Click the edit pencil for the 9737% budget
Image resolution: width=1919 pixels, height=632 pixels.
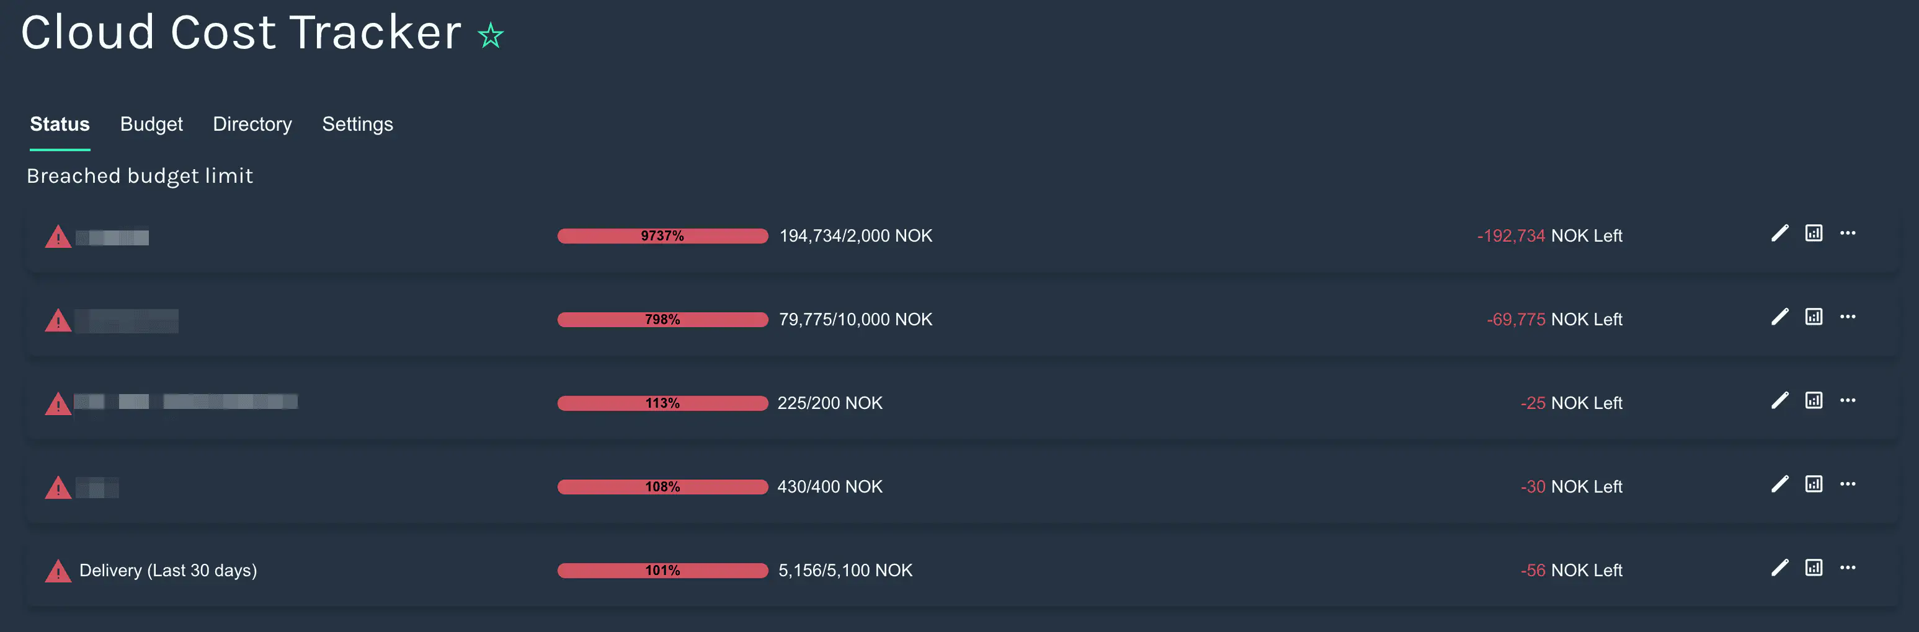tap(1779, 234)
